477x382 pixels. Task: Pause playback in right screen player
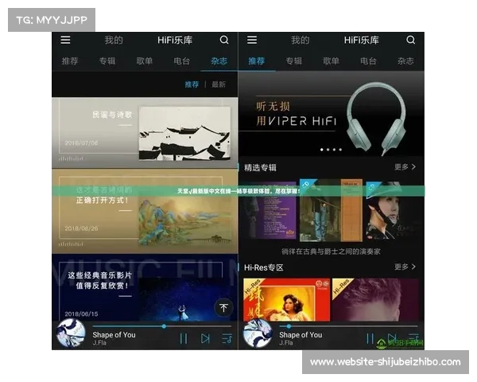(370, 338)
